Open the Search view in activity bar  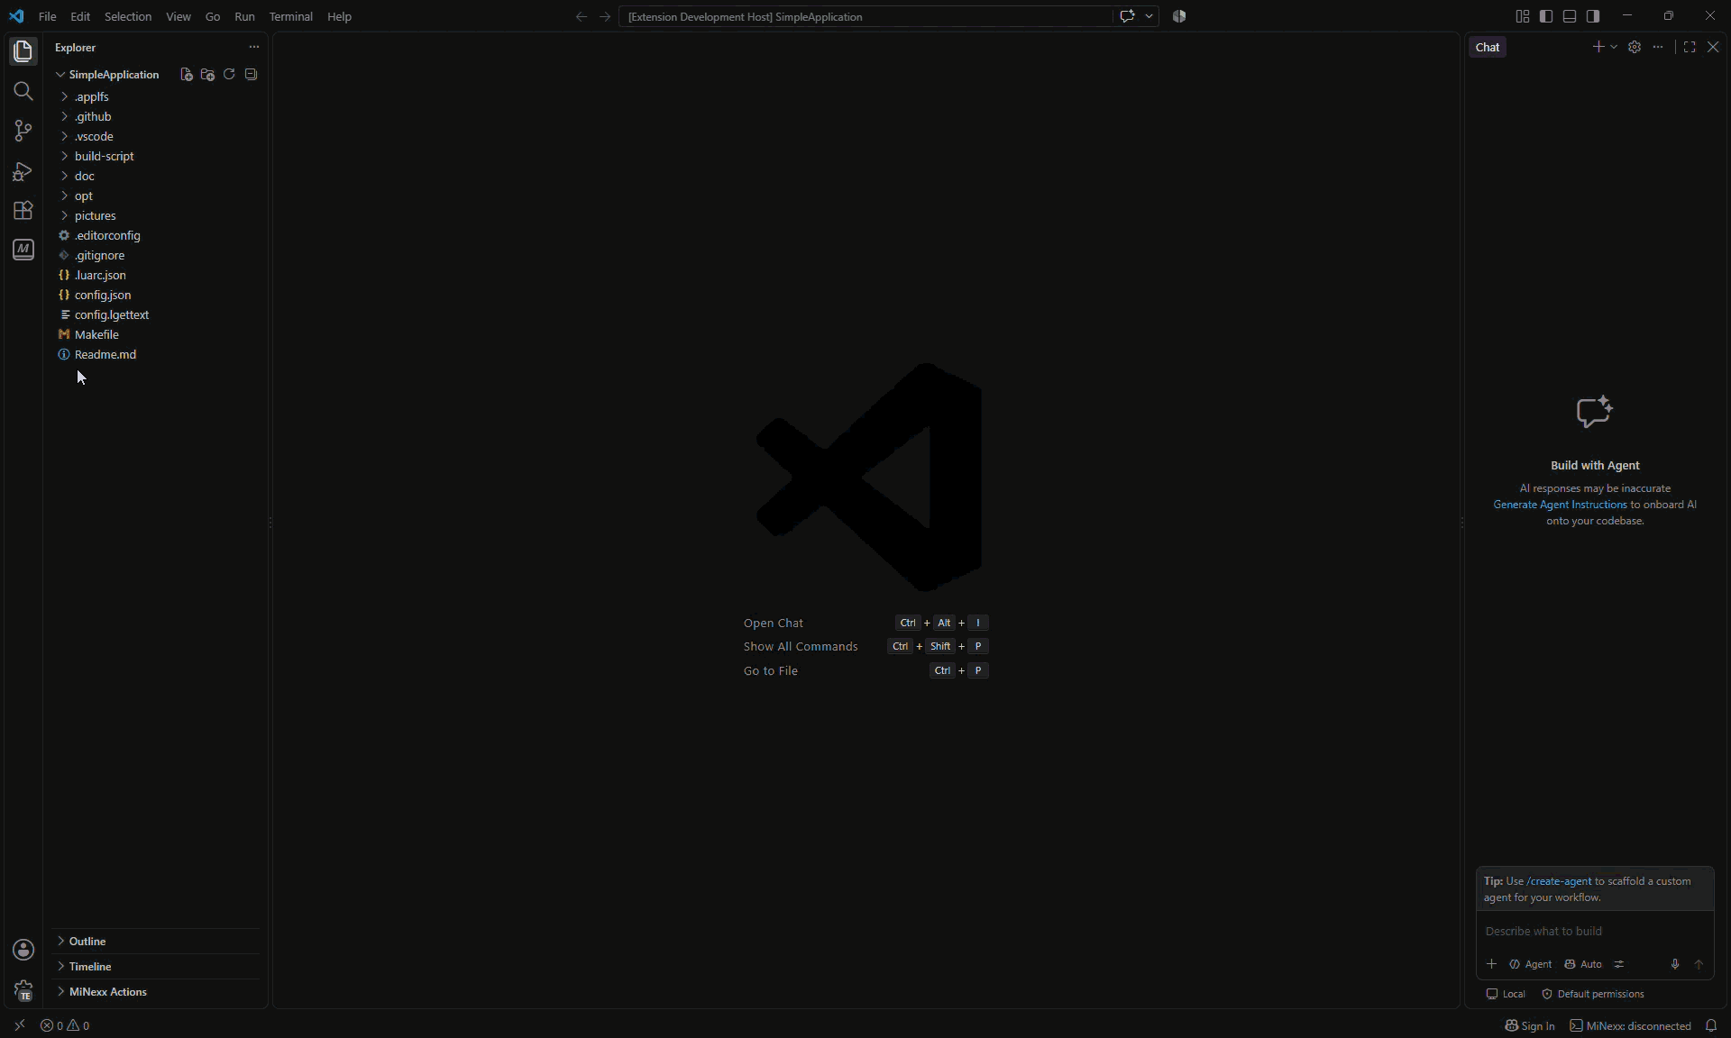pos(23,91)
